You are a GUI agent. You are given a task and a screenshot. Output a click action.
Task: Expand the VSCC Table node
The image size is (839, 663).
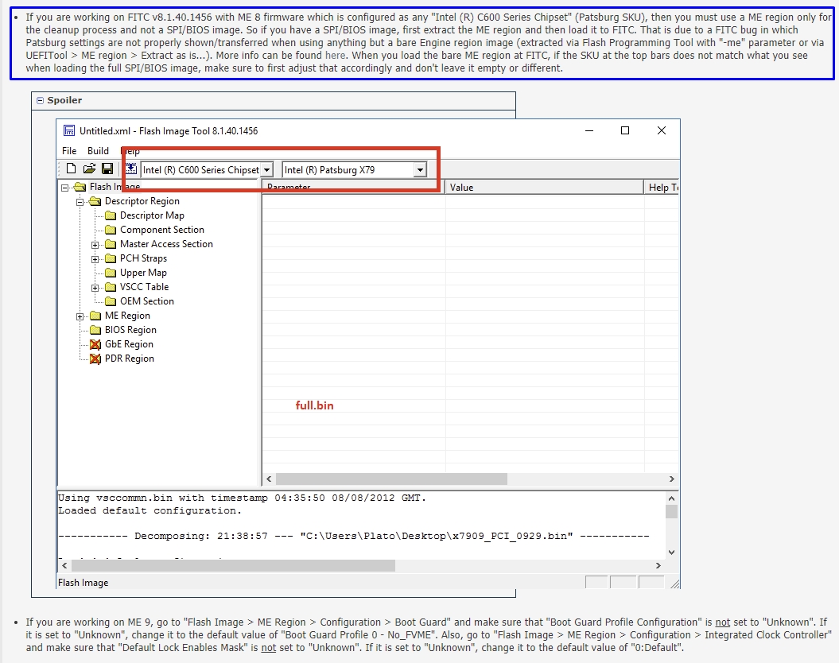[95, 288]
